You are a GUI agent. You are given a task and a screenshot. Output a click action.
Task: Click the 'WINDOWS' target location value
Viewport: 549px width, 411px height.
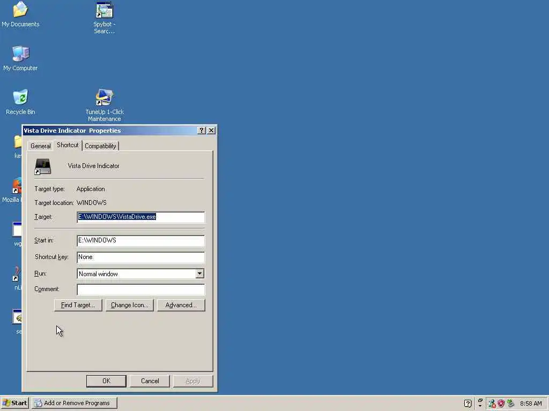[91, 203]
